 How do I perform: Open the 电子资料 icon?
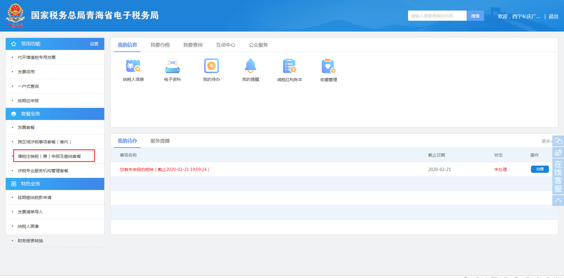(x=172, y=66)
